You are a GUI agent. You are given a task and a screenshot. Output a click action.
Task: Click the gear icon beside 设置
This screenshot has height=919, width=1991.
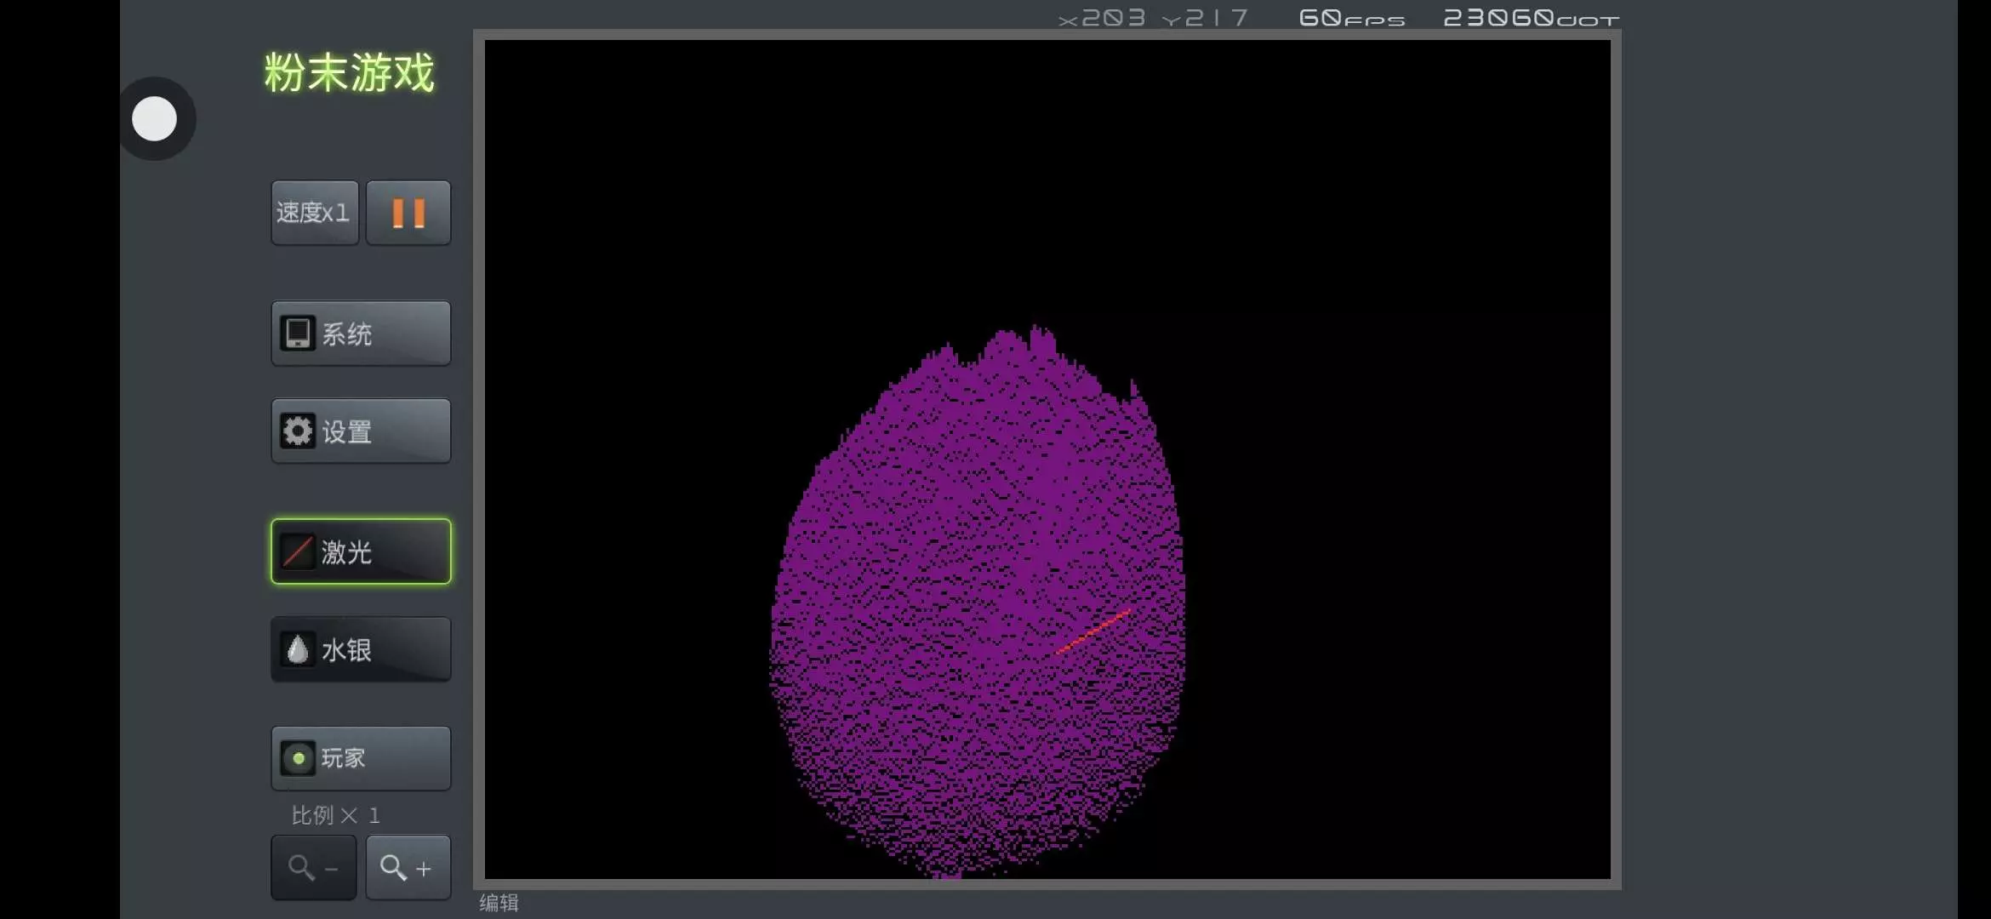pyautogui.click(x=298, y=431)
